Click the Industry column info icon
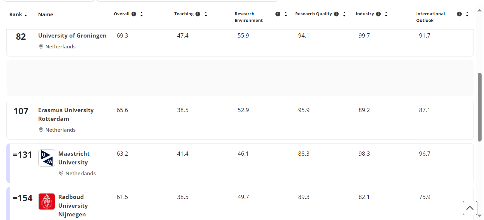This screenshot has height=220, width=484. click(x=379, y=14)
